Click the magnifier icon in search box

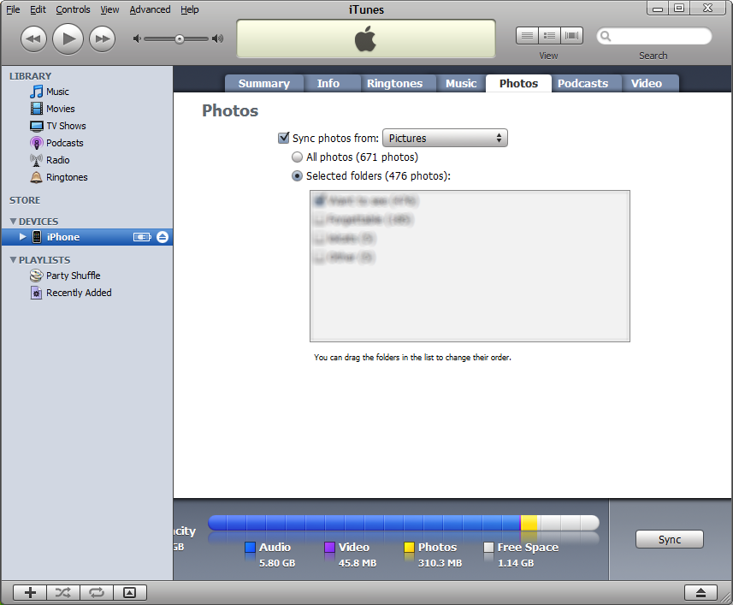click(x=606, y=36)
